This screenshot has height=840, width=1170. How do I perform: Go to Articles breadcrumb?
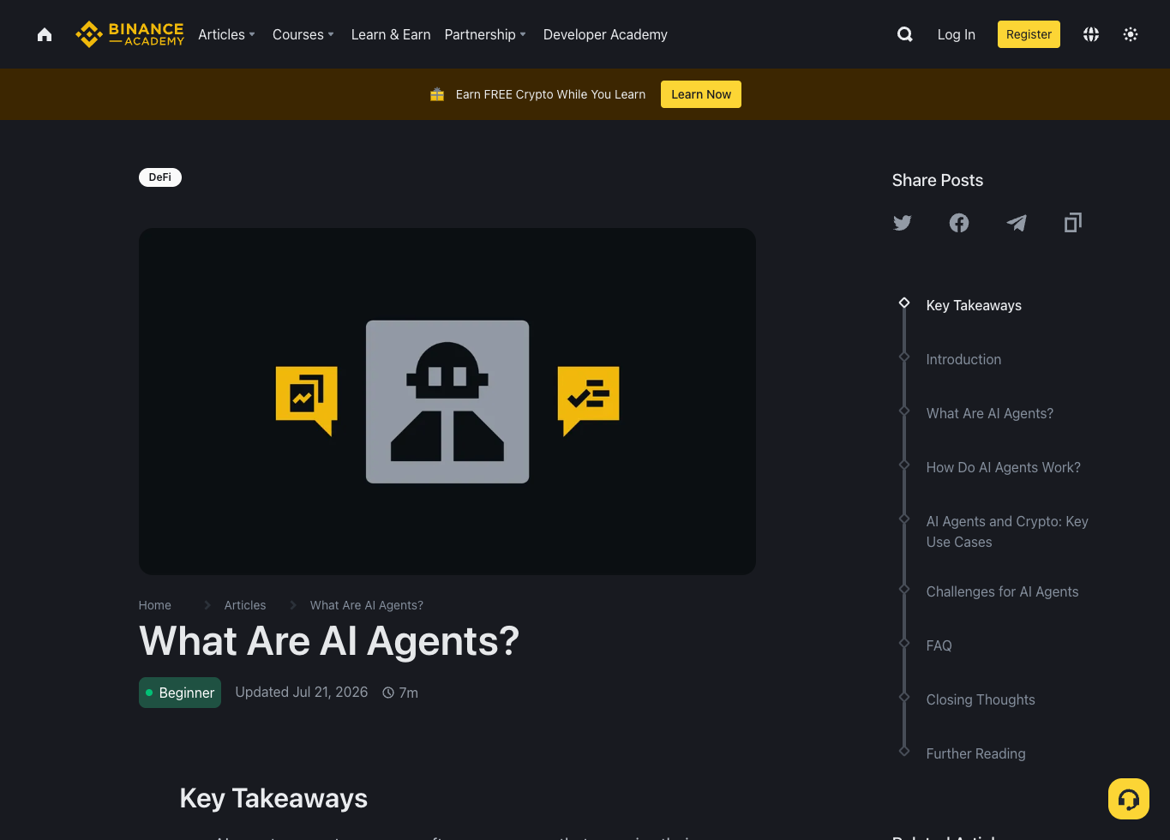(x=245, y=605)
